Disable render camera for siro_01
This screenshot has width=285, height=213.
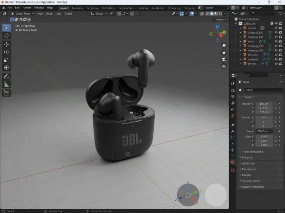[281, 64]
